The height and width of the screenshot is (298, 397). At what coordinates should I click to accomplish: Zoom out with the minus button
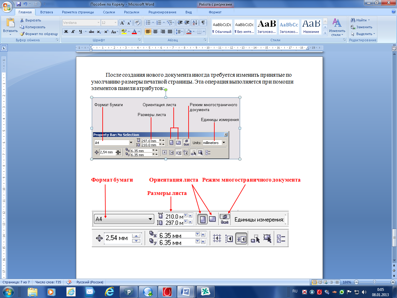click(356, 282)
